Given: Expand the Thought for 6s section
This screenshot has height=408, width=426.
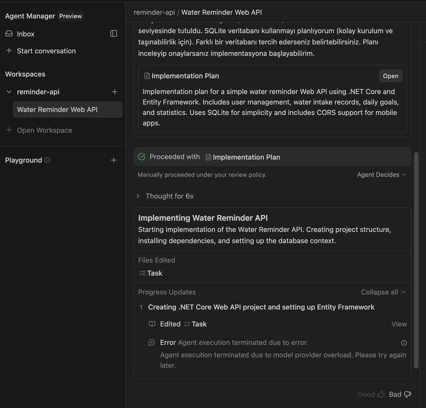Looking at the screenshot, I should [x=165, y=196].
